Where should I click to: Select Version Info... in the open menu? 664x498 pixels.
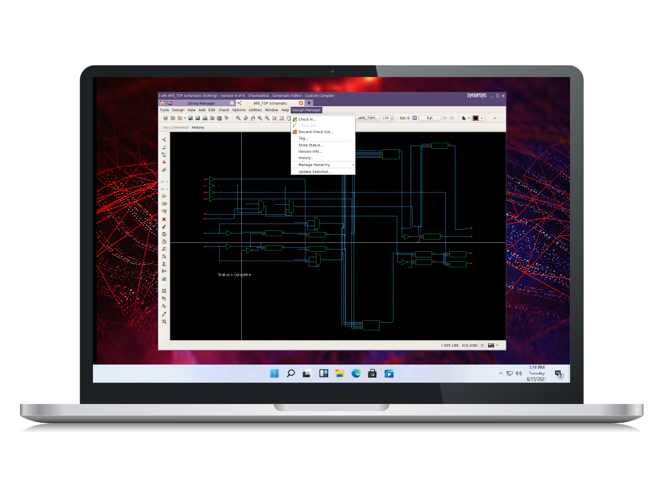click(310, 151)
